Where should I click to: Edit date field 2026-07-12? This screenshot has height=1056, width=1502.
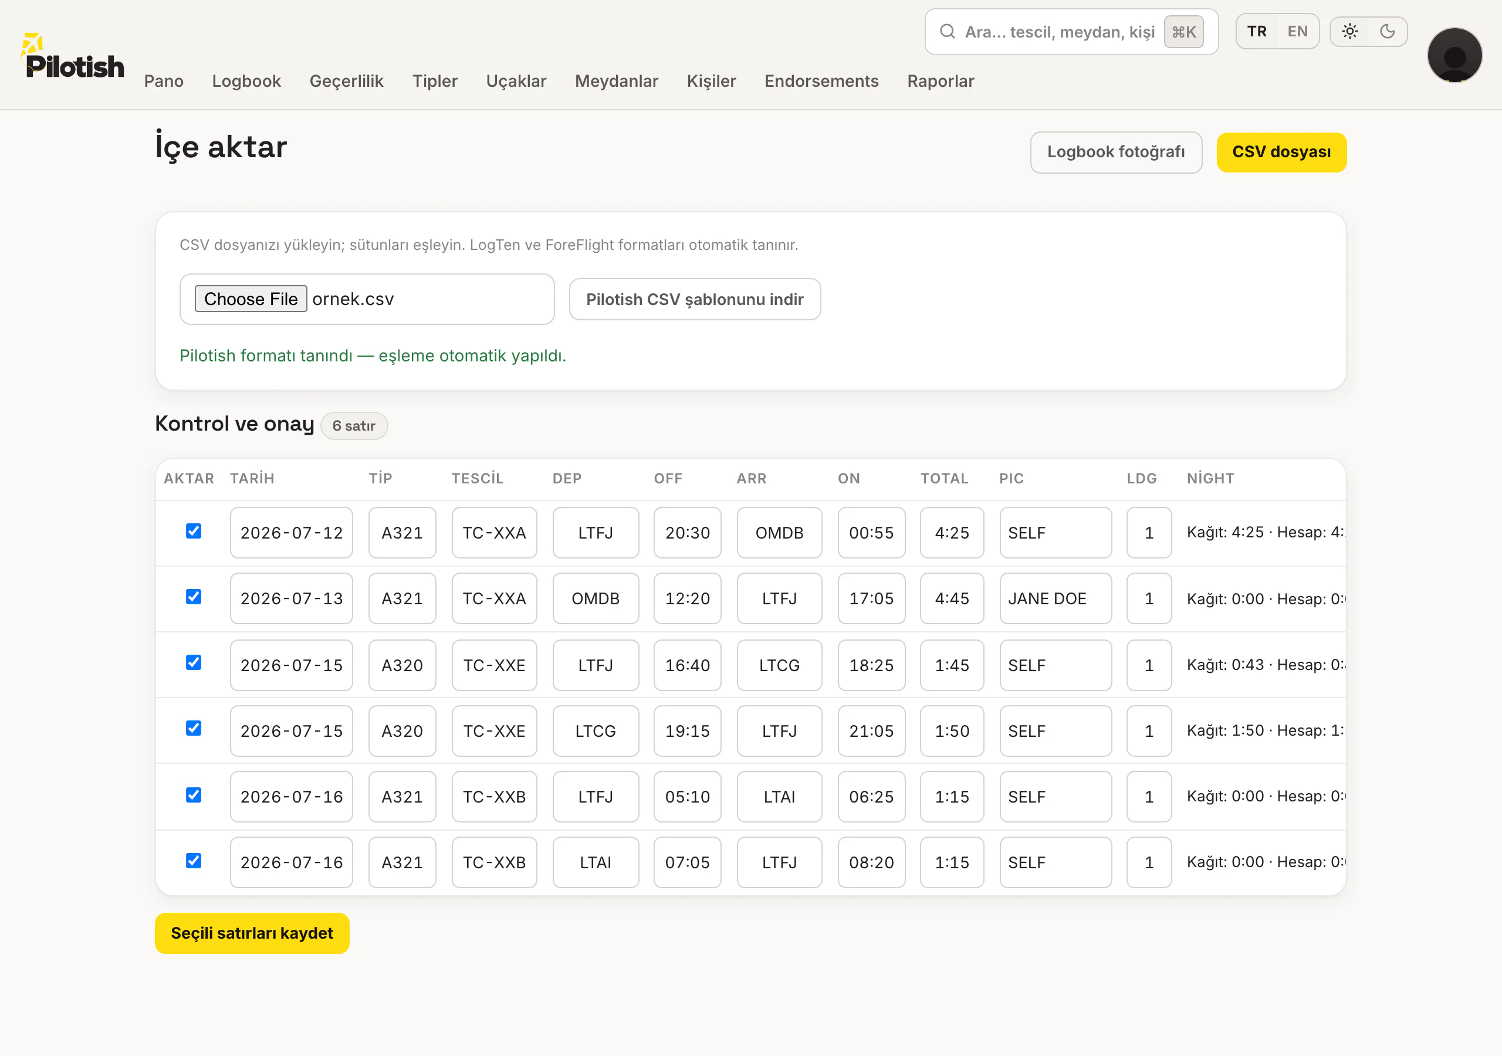(x=291, y=533)
